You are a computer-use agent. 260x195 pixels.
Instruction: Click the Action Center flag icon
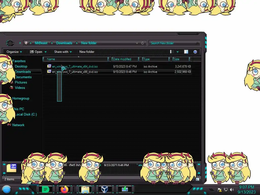click(x=220, y=189)
